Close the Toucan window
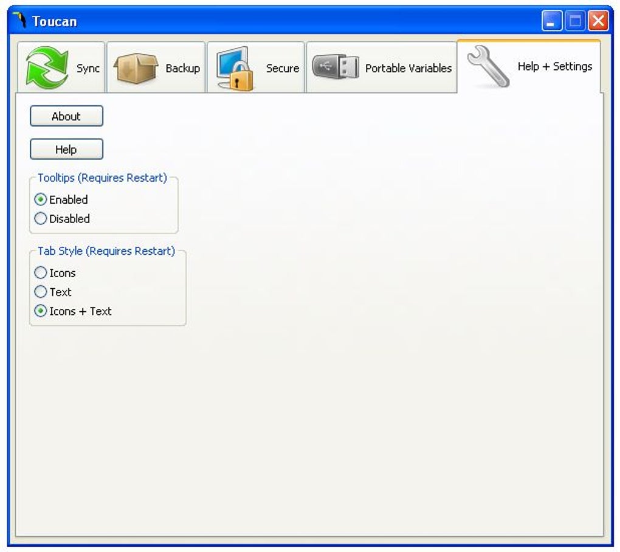The width and height of the screenshot is (620, 552). pyautogui.click(x=599, y=21)
